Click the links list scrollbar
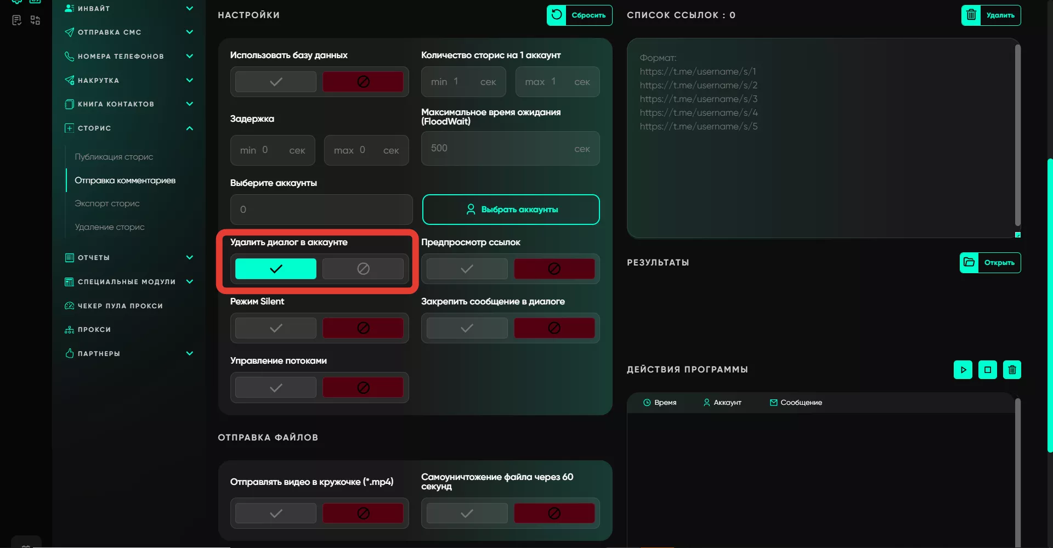The height and width of the screenshot is (548, 1053). pyautogui.click(x=1018, y=135)
